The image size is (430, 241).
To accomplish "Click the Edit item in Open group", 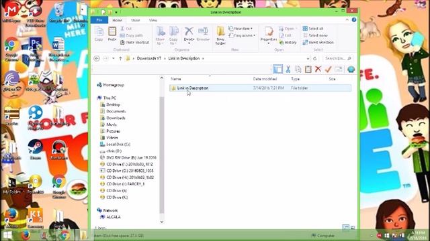I will click(285, 35).
